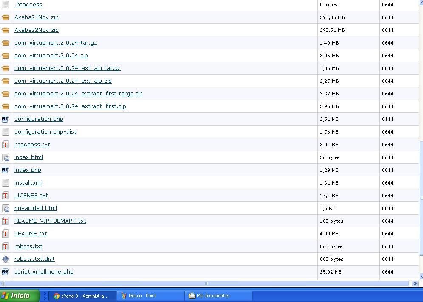This screenshot has height=302, width=423.
Task: Click the 26 bytes size value
Action: point(330,157)
